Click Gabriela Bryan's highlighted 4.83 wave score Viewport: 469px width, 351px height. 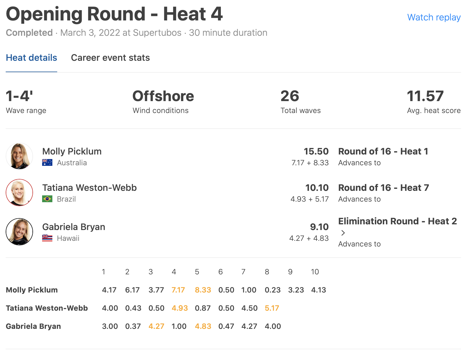(203, 326)
